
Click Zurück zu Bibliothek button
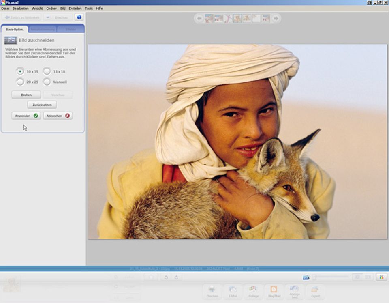click(x=22, y=17)
